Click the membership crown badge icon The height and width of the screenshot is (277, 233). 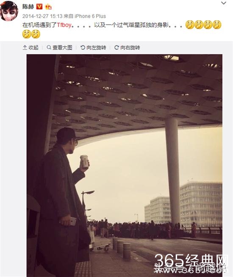(x=48, y=7)
